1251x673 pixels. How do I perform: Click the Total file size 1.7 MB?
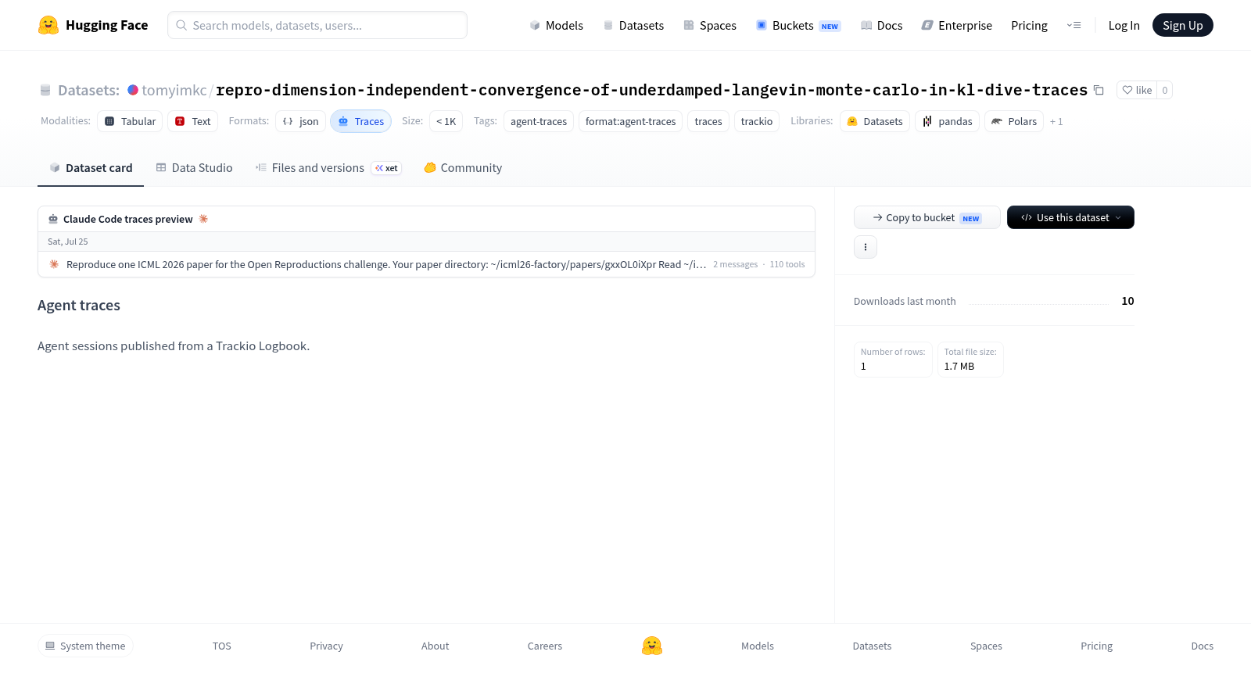[959, 366]
